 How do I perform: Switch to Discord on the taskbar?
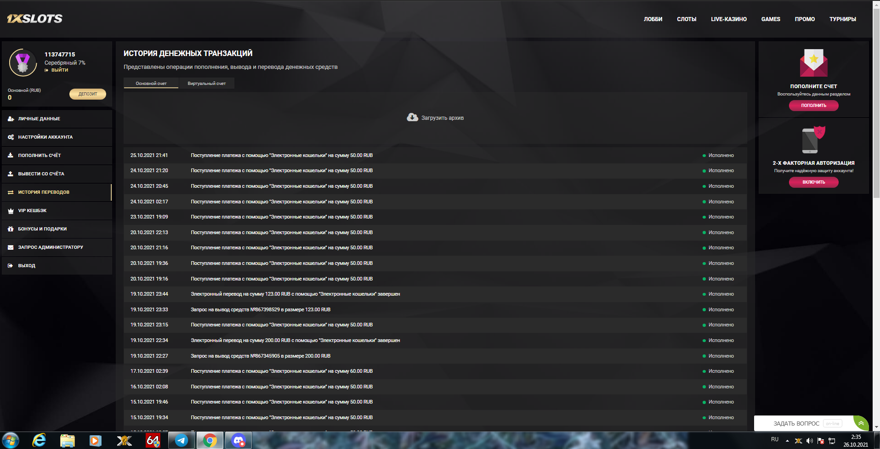(x=238, y=441)
